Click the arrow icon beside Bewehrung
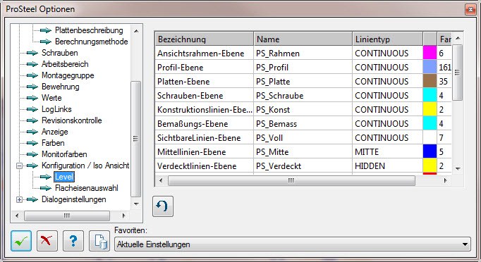The height and width of the screenshot is (262, 481). (32, 87)
